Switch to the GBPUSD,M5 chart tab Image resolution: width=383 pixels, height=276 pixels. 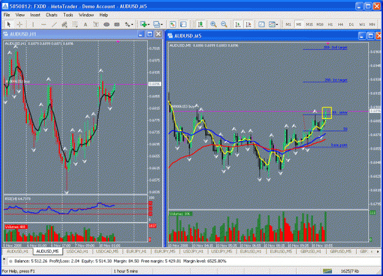coord(341,251)
